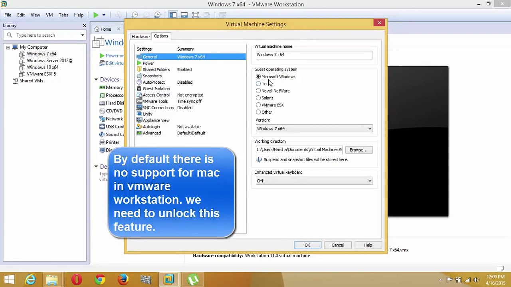Click the Guest Isolation lock icon
The image size is (511, 287).
(x=139, y=89)
